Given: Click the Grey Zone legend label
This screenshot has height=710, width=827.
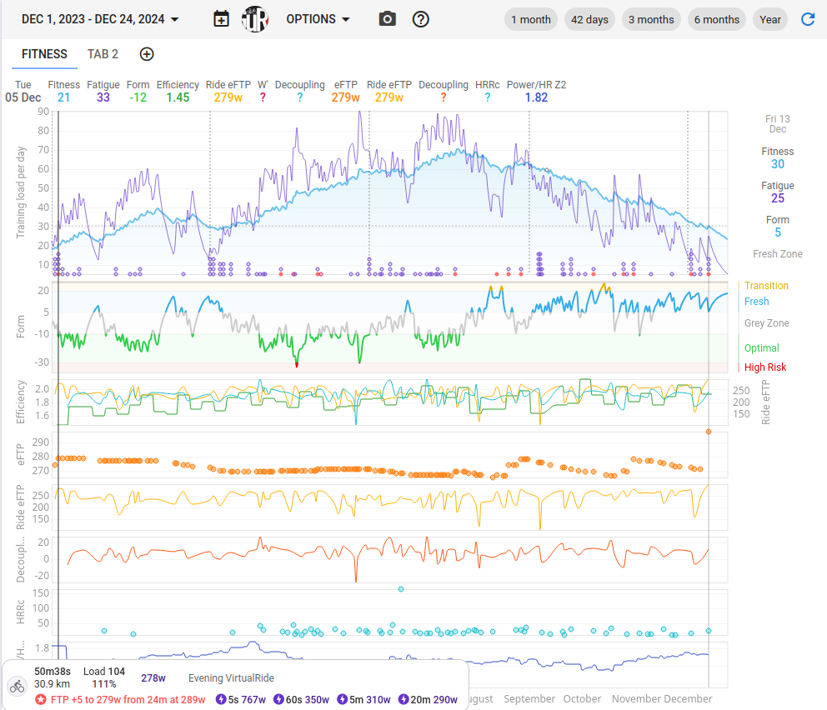Looking at the screenshot, I should (x=766, y=323).
